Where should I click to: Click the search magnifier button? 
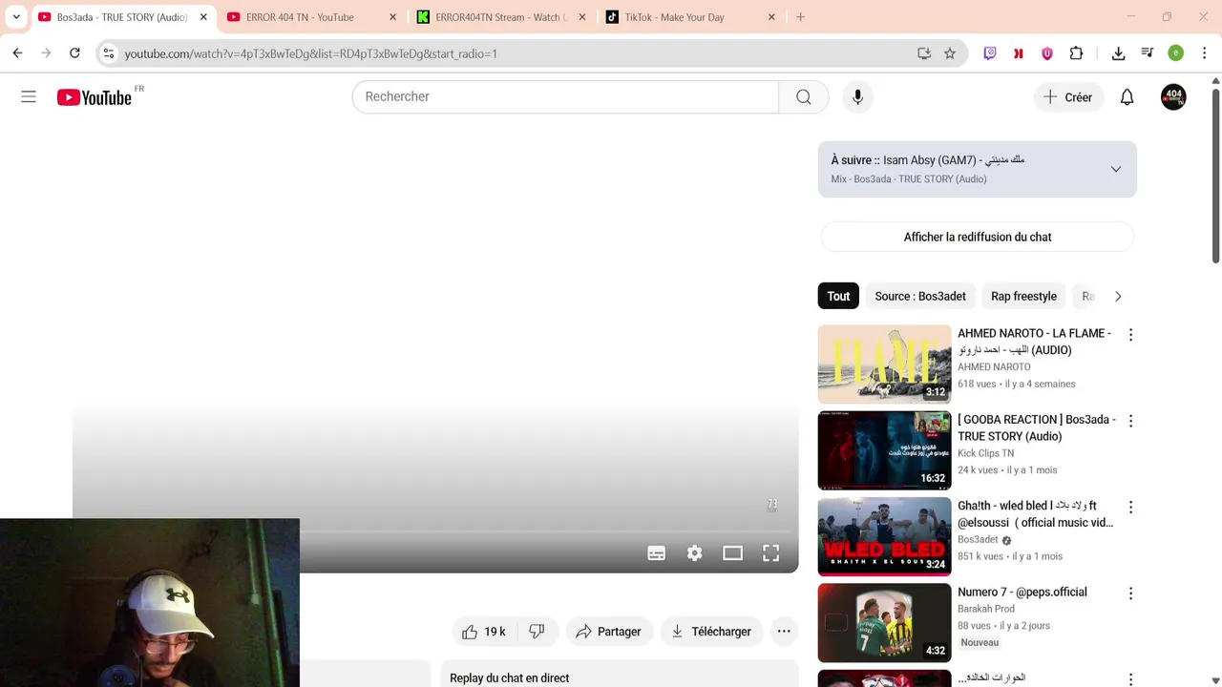804,96
